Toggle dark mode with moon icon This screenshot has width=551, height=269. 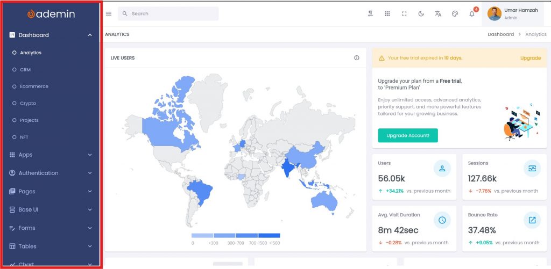point(421,14)
